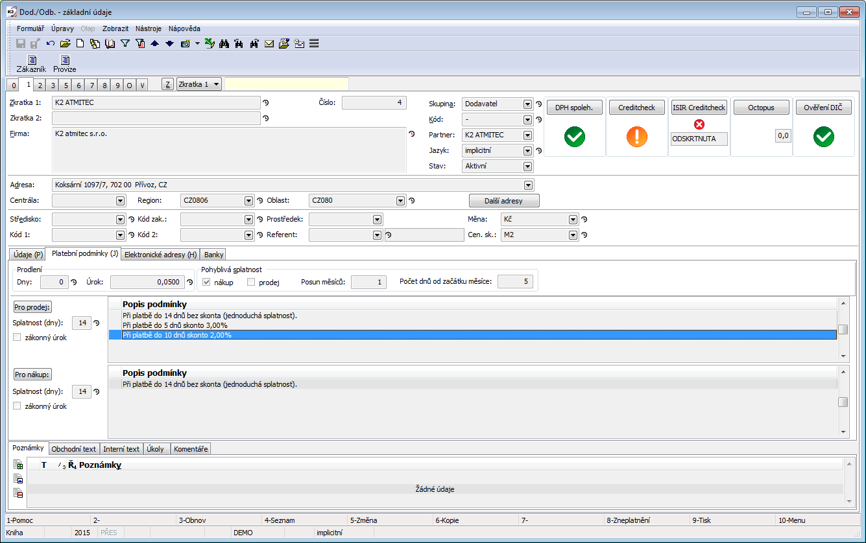The height and width of the screenshot is (543, 866).
Task: Click the undo arrow toolbar icon
Action: pyautogui.click(x=50, y=44)
